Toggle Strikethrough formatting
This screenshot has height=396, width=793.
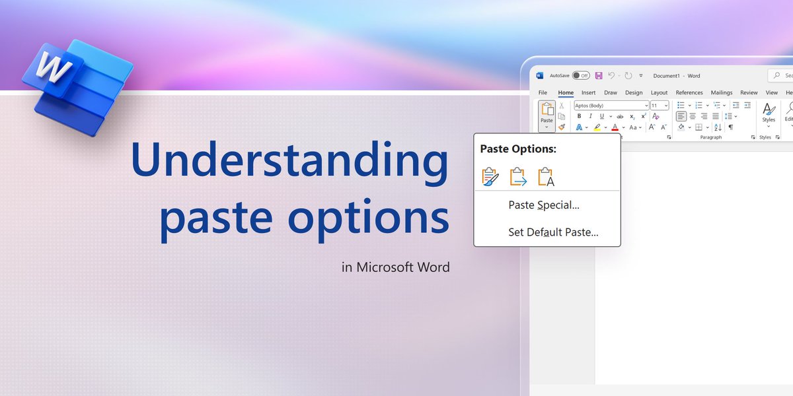[x=620, y=117]
